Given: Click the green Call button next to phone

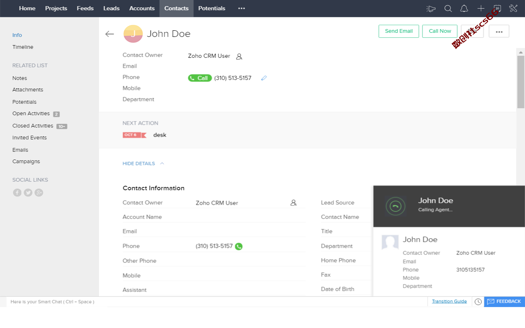Looking at the screenshot, I should (200, 78).
